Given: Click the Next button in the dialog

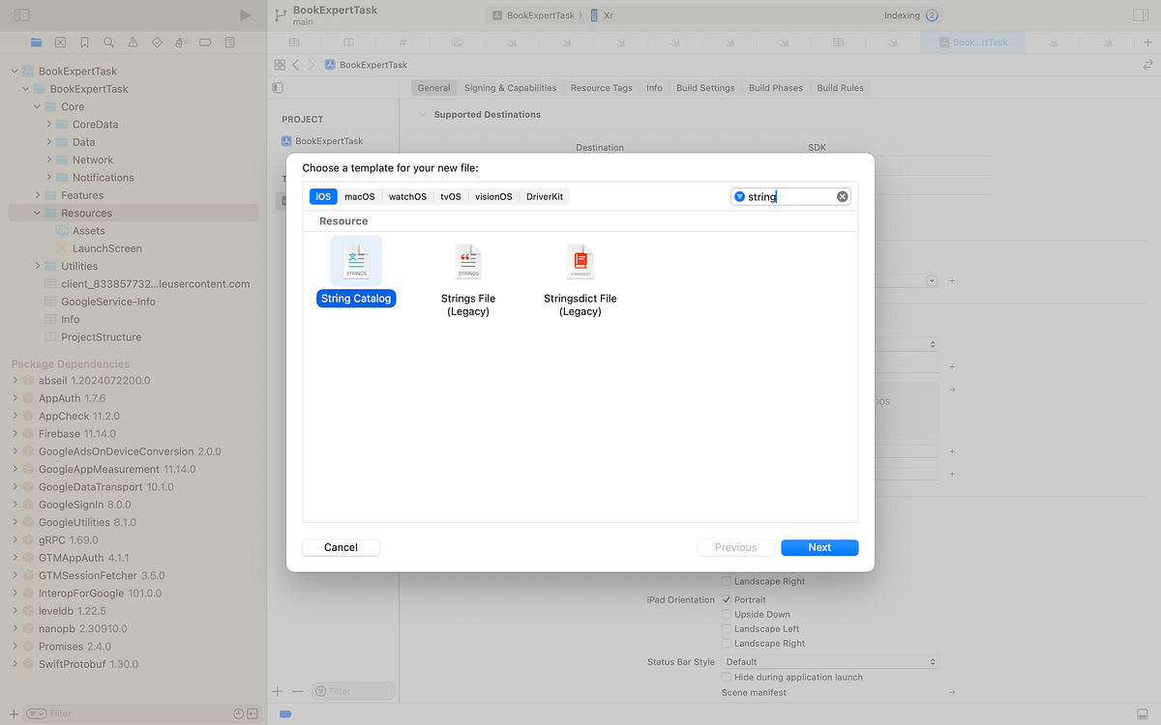Looking at the screenshot, I should coord(819,547).
